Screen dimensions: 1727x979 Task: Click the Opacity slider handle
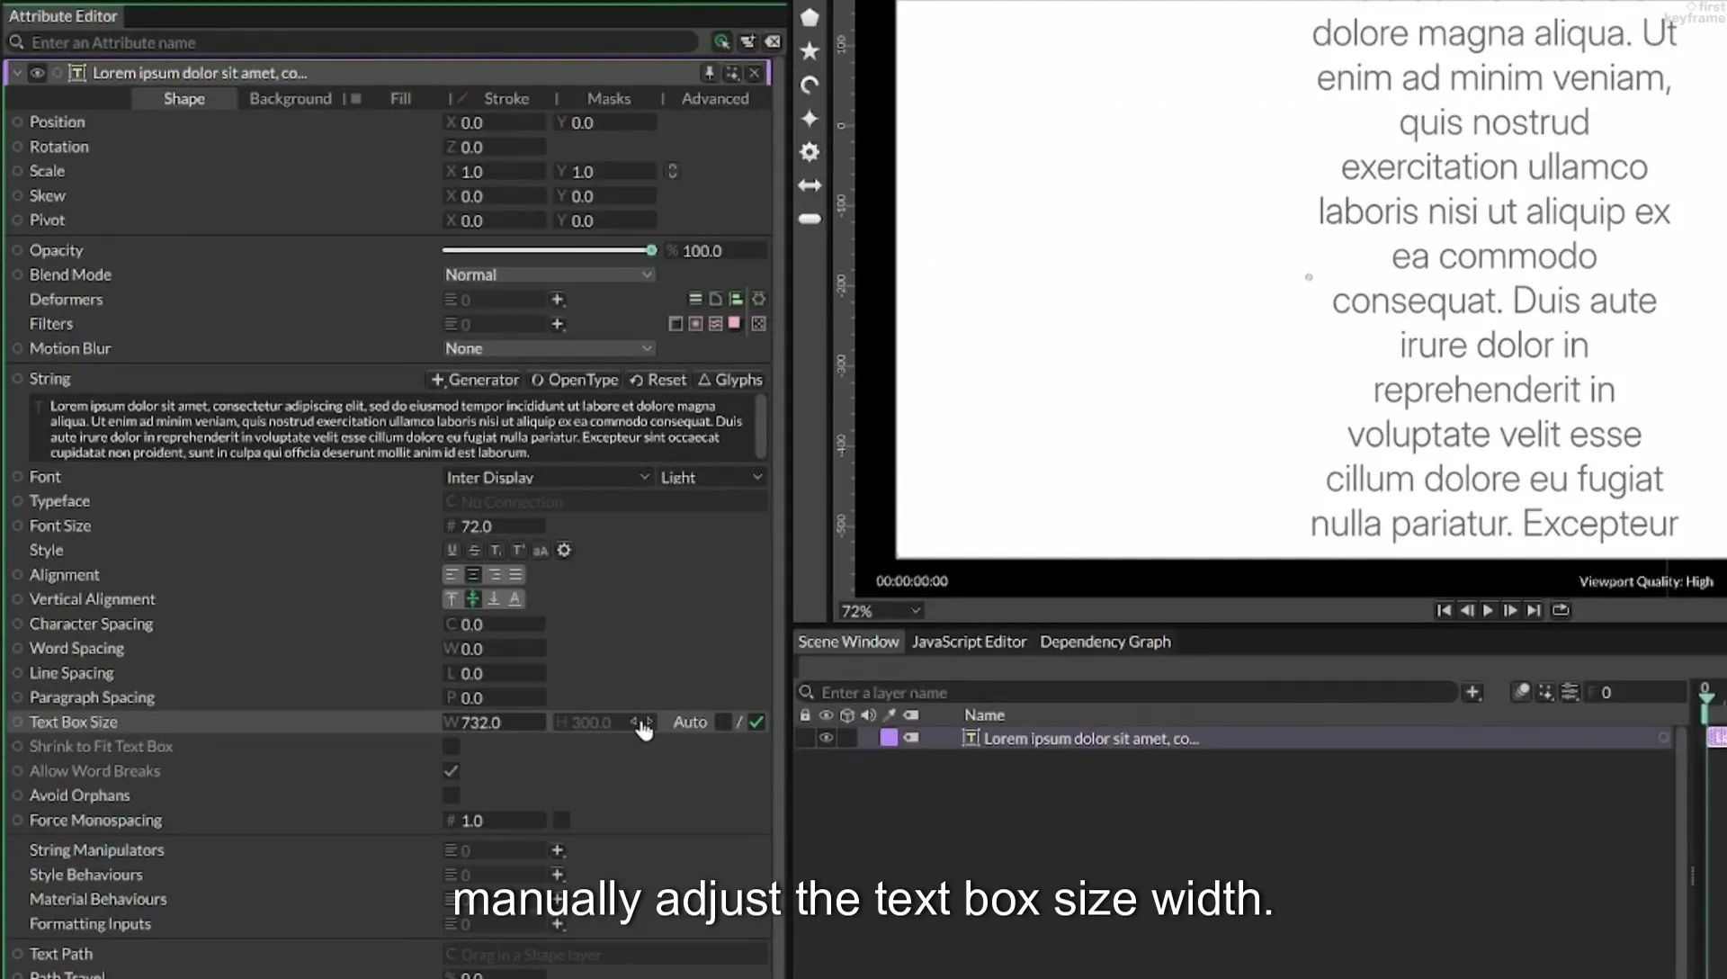651,250
